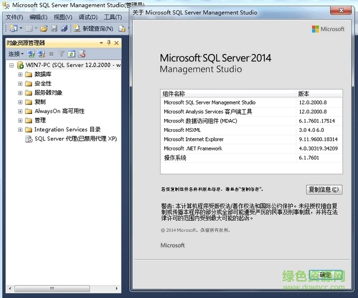358x298 pixels.
Task: Click the New Project toolbar icon
Action: coord(13,28)
